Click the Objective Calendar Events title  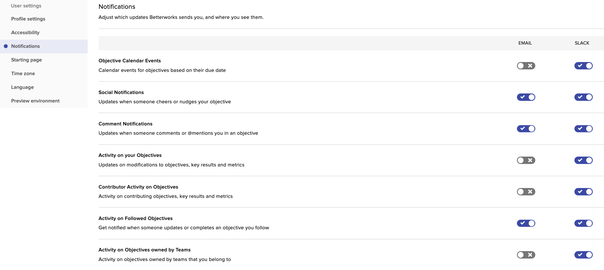click(130, 61)
